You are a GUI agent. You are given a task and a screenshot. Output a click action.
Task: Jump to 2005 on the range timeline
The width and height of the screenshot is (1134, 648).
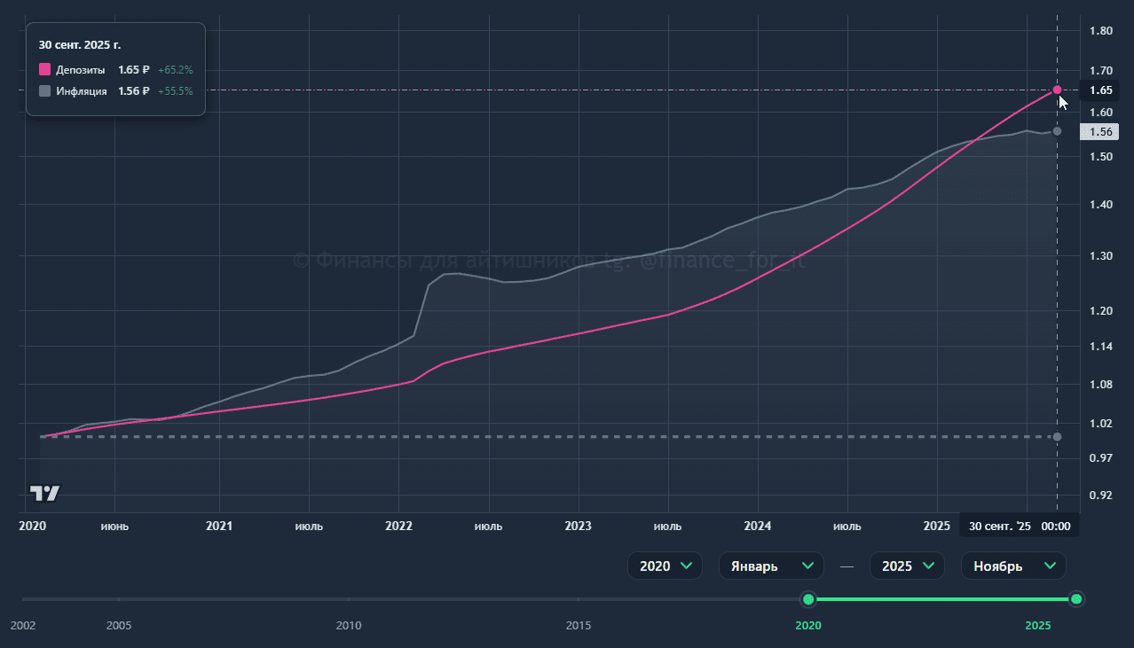point(119,625)
